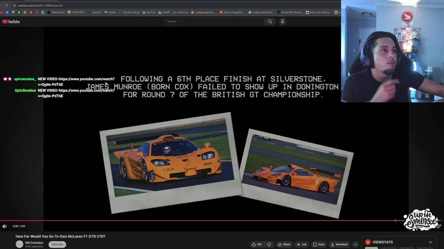444x249 pixels.
Task: Open the video player settings gear
Action: (x=438, y=226)
